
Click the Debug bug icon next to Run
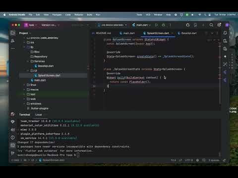tap(164, 25)
